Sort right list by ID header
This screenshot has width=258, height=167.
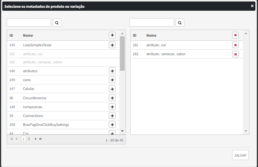[135, 36]
